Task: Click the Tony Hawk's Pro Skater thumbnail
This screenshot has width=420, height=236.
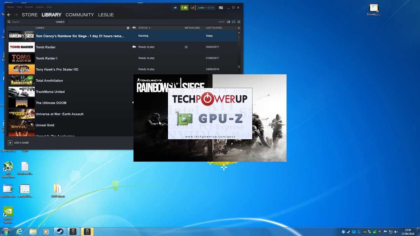Action: [x=21, y=69]
